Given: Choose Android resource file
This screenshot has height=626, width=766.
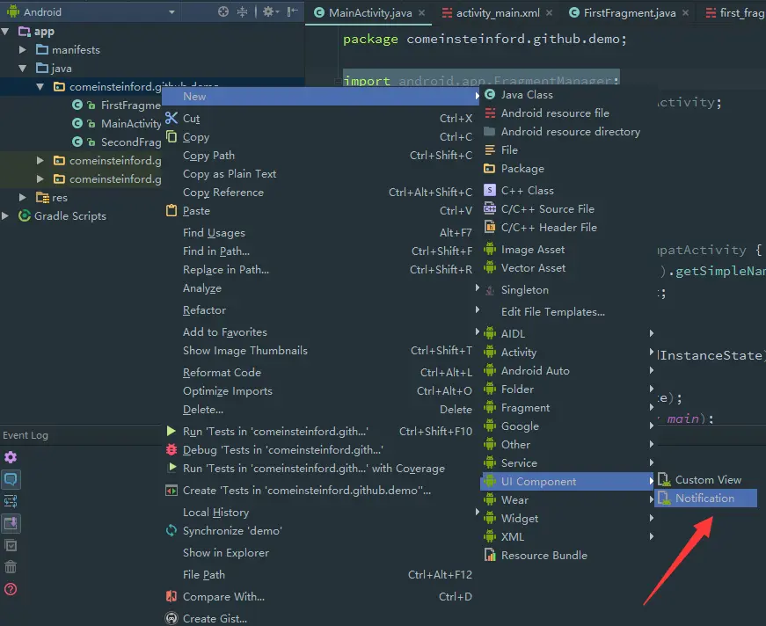Looking at the screenshot, I should 567,113.
